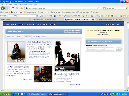Open the browser Home page icon
The image size is (129, 96).
pos(22,8)
